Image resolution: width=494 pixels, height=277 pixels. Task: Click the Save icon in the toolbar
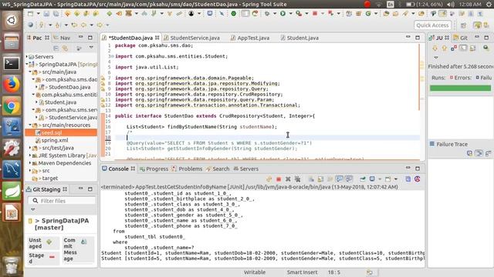(46, 14)
